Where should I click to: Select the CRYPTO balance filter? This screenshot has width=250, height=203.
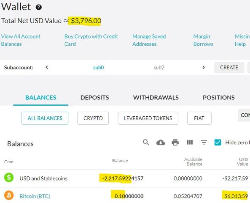click(x=93, y=118)
